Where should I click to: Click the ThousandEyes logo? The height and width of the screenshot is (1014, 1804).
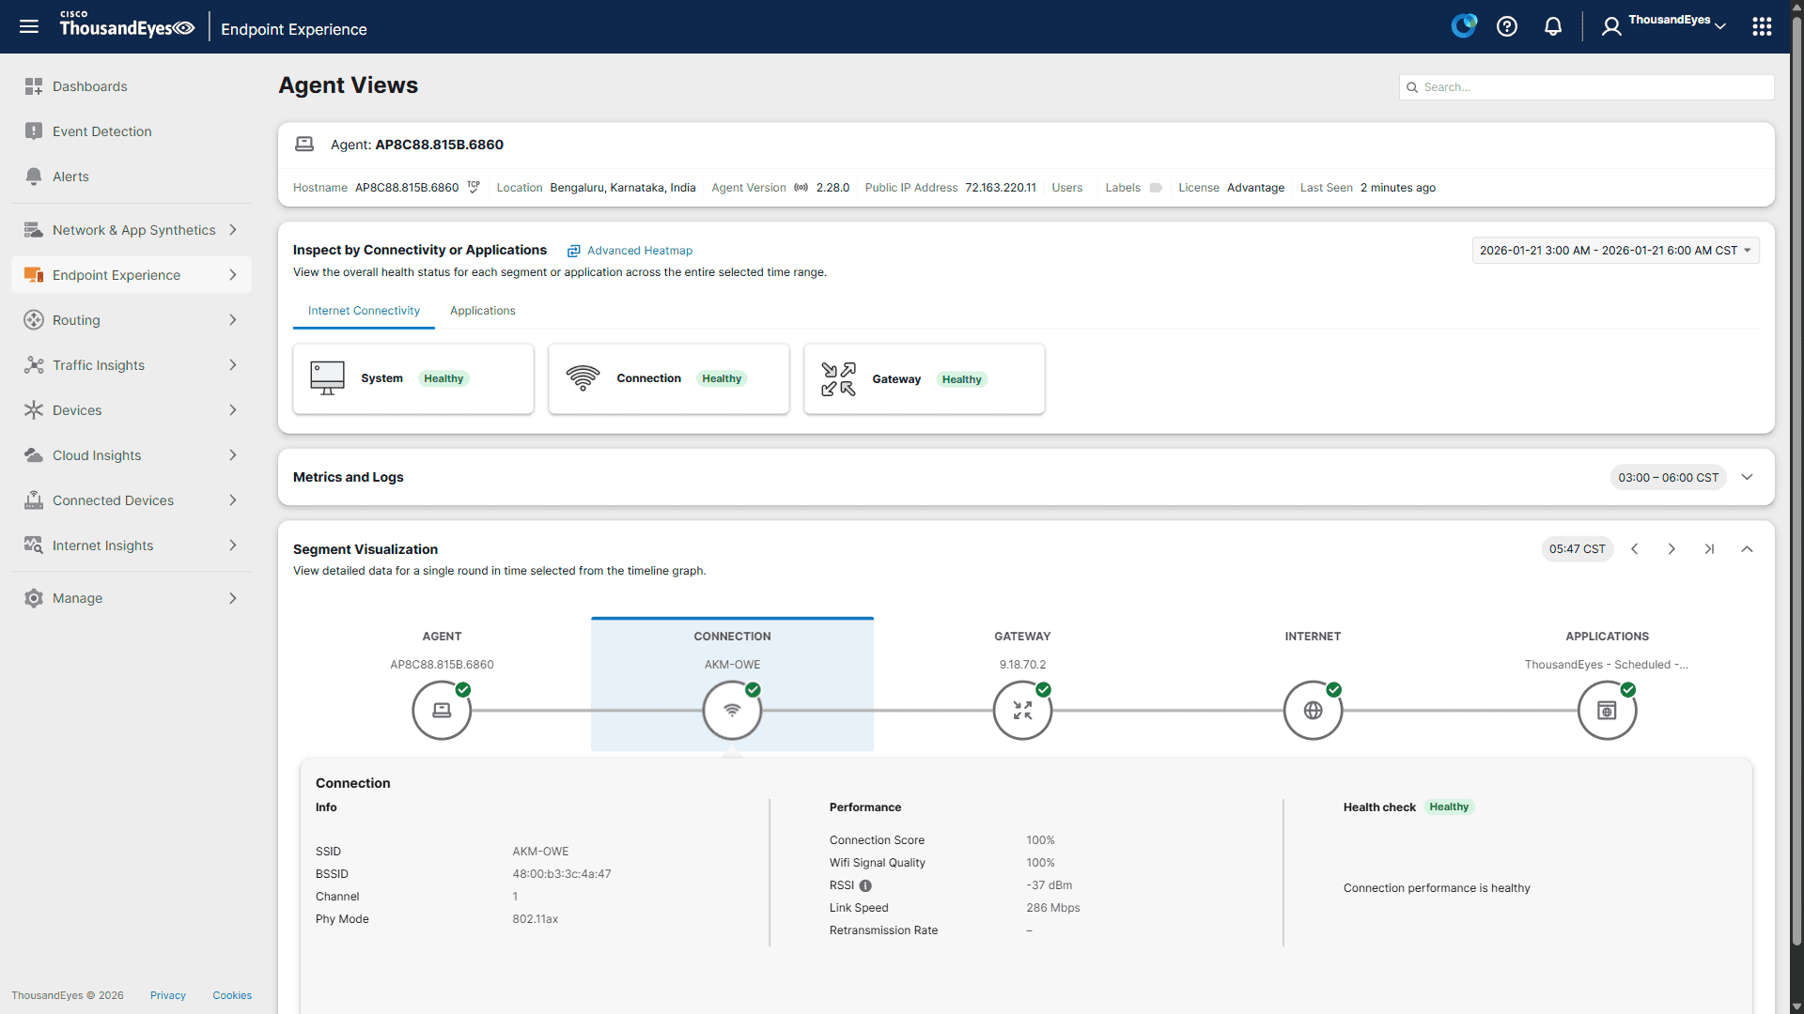127,26
